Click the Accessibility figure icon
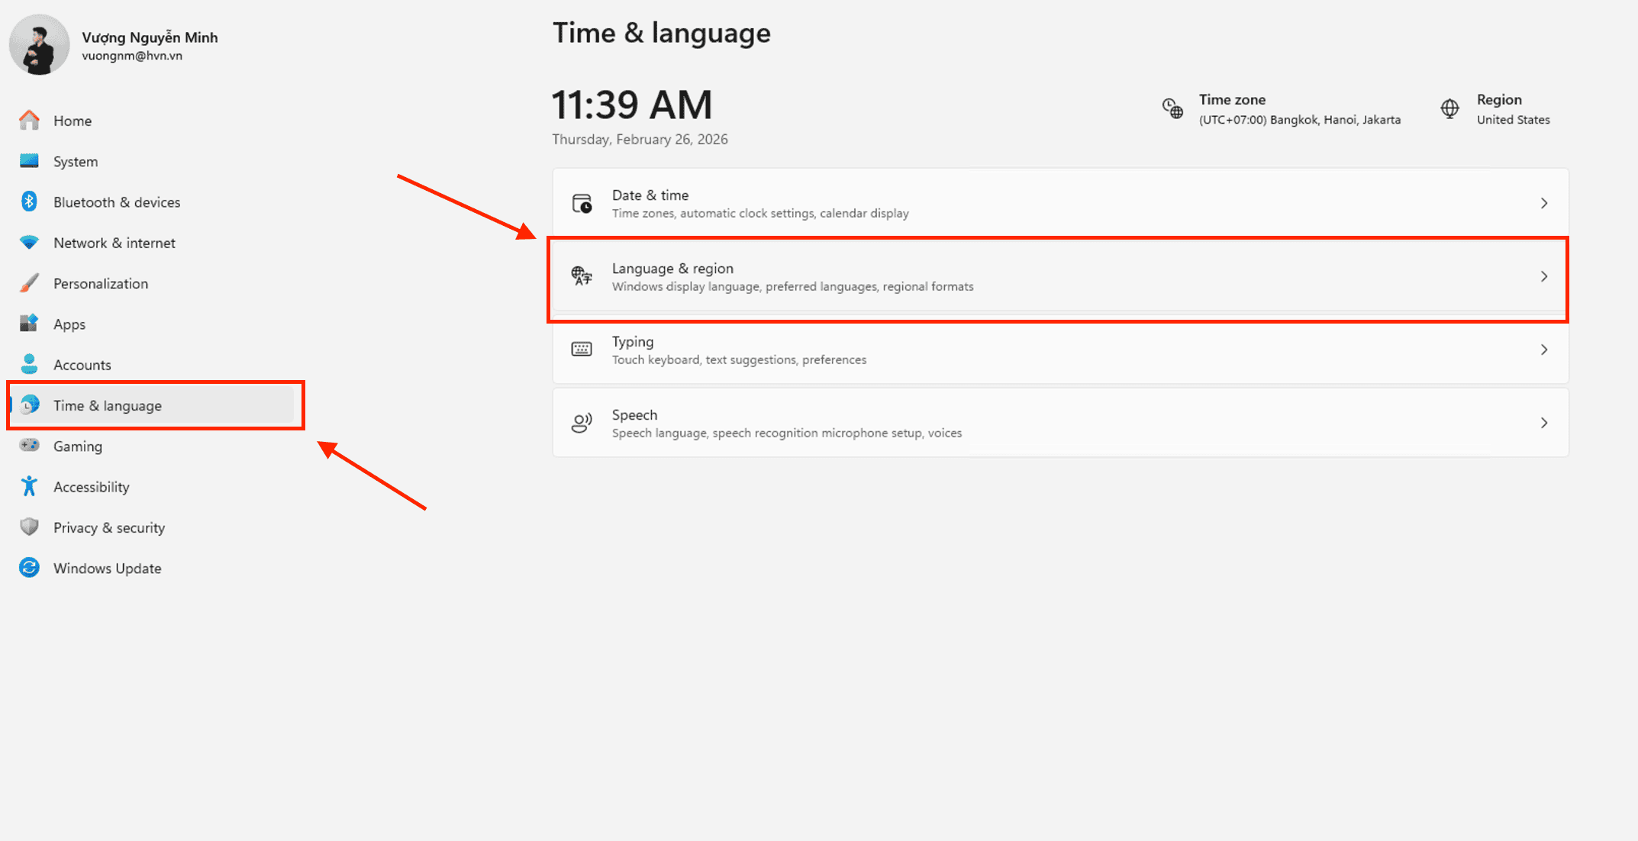1638x841 pixels. click(30, 486)
